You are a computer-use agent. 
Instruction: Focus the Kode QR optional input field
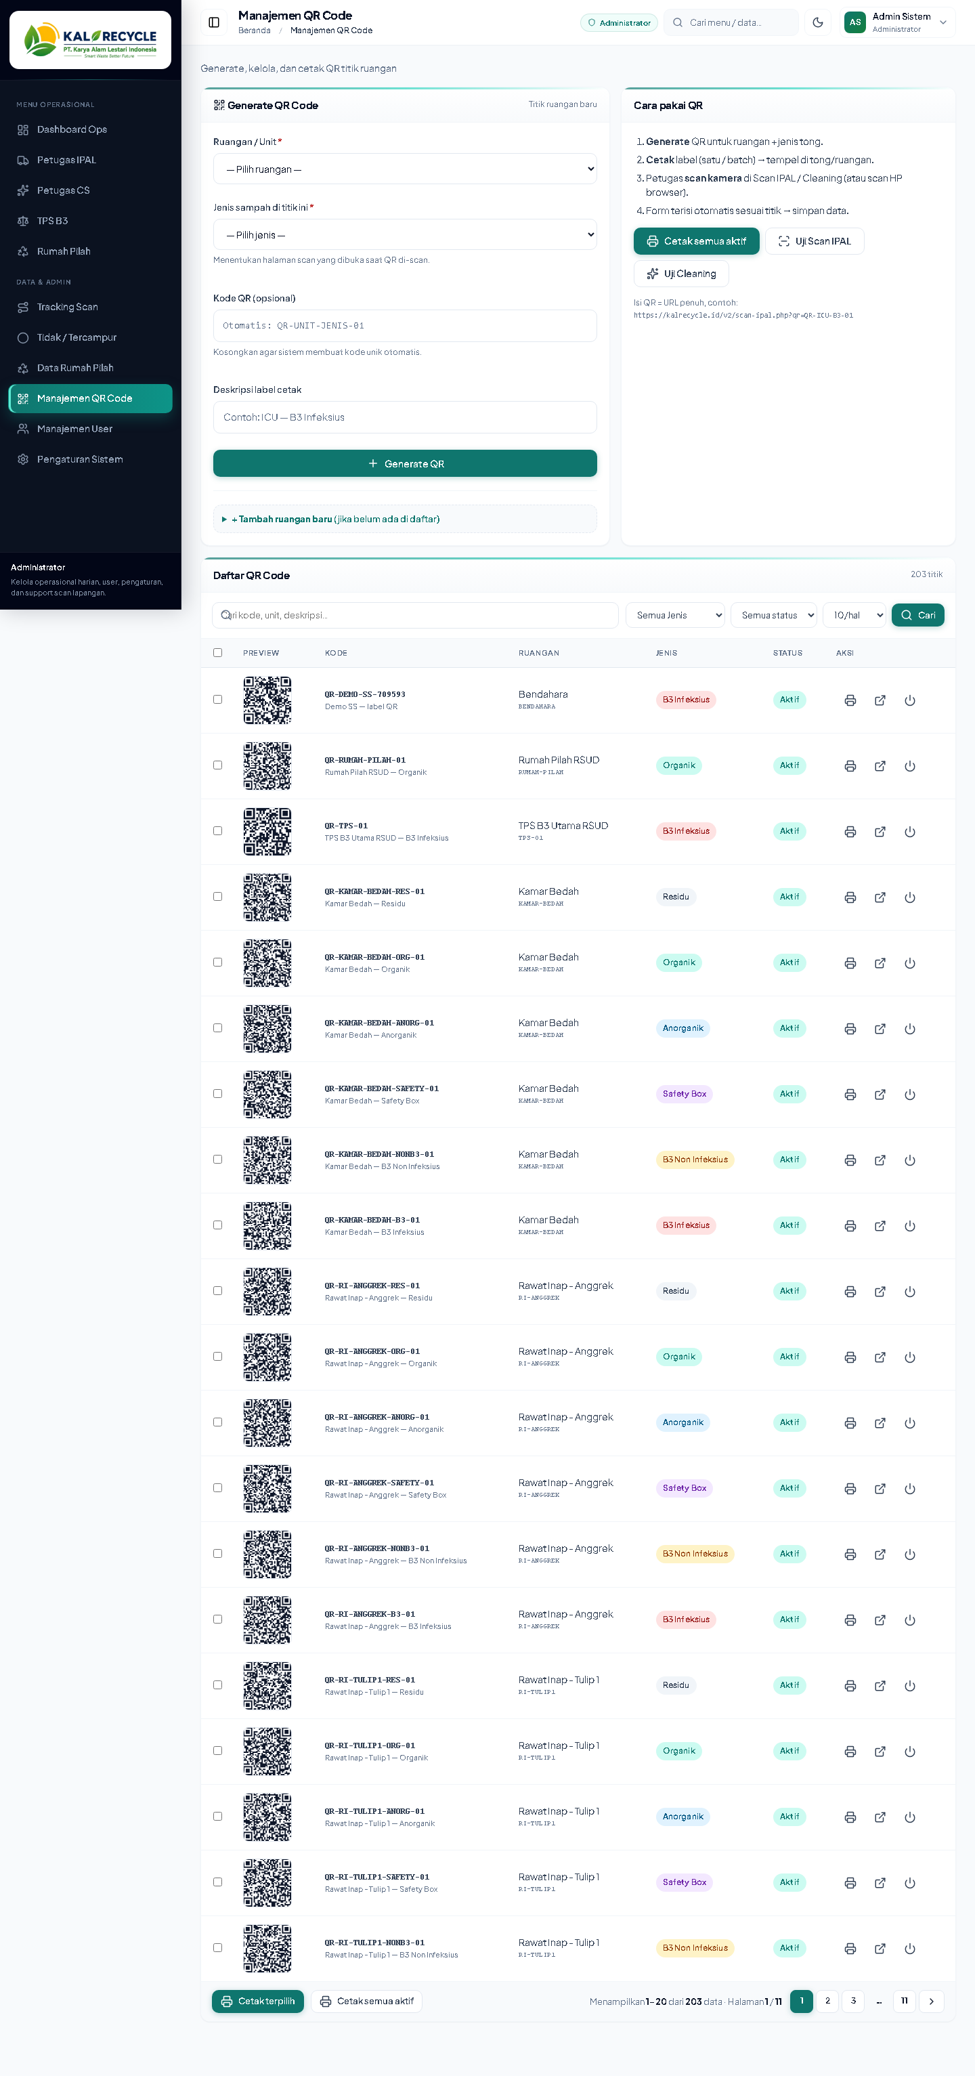coord(404,326)
